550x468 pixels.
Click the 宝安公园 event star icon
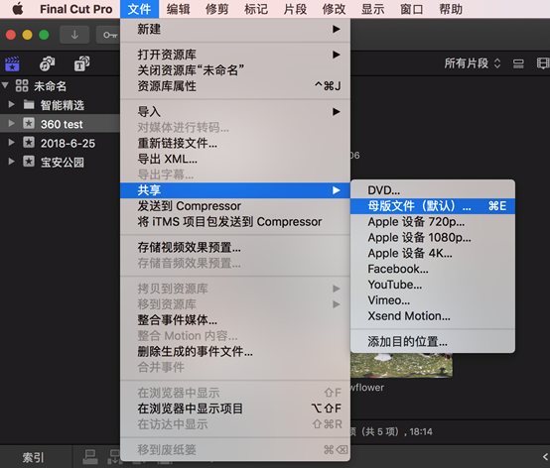pos(29,162)
